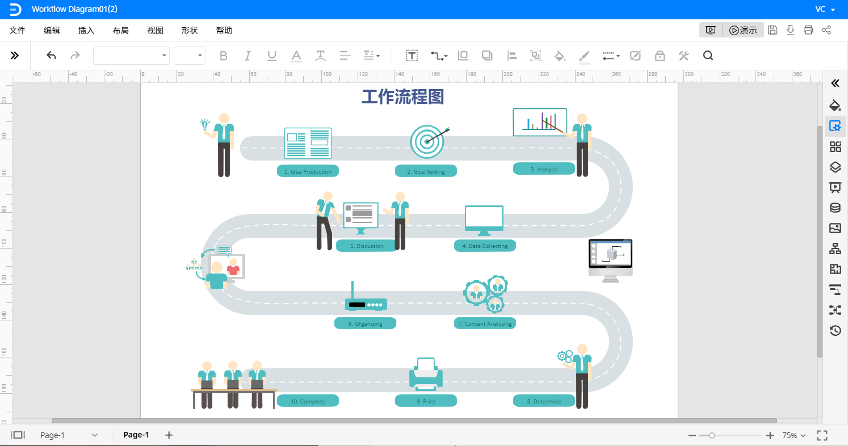This screenshot has width=848, height=446.
Task: Click the save icon in top bar
Action: pos(773,30)
